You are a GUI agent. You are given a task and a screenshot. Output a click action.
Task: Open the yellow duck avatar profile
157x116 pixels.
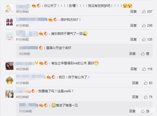(x=9, y=80)
